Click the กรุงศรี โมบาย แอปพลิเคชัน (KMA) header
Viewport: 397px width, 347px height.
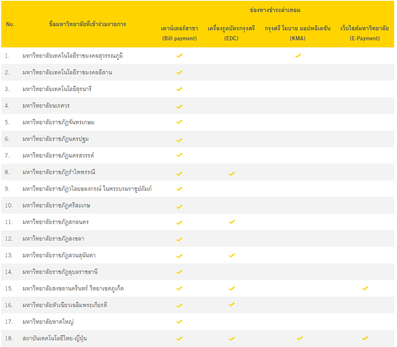point(298,34)
